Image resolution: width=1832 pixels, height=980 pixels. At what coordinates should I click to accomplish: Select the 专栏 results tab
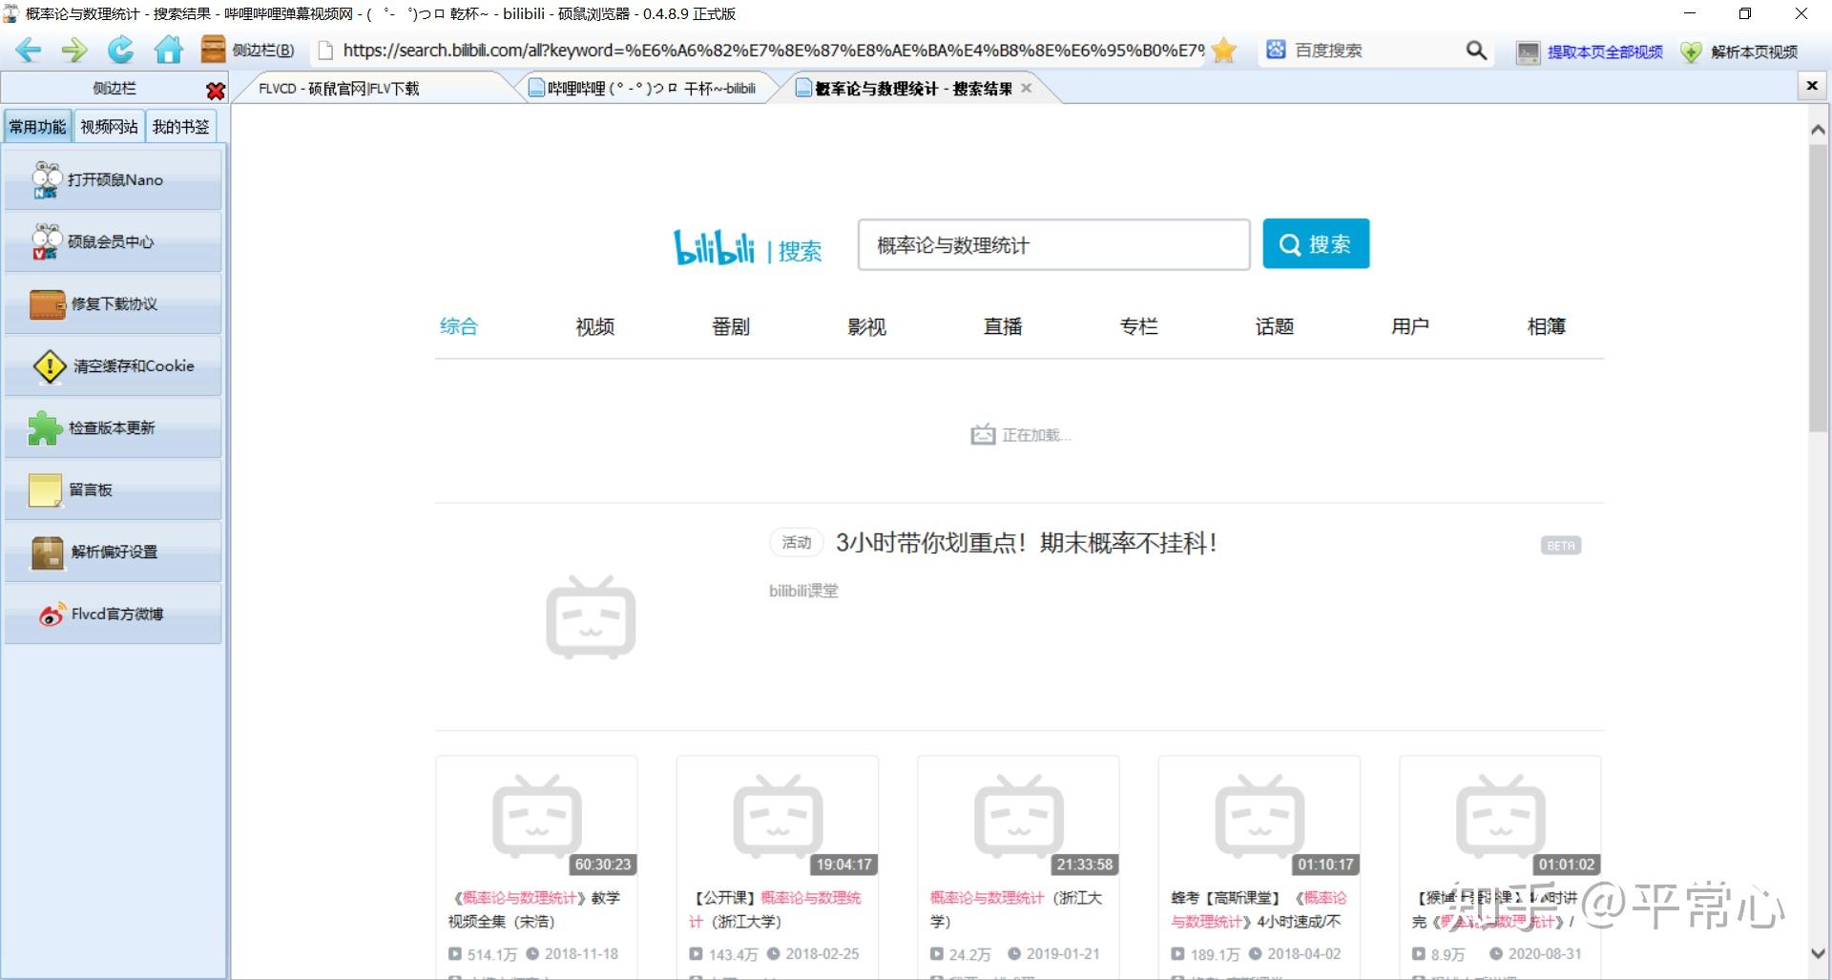pyautogui.click(x=1138, y=326)
